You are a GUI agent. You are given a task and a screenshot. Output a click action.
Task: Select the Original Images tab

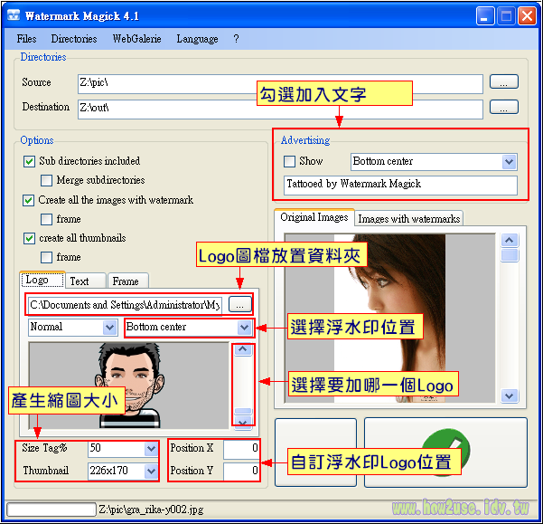[314, 217]
